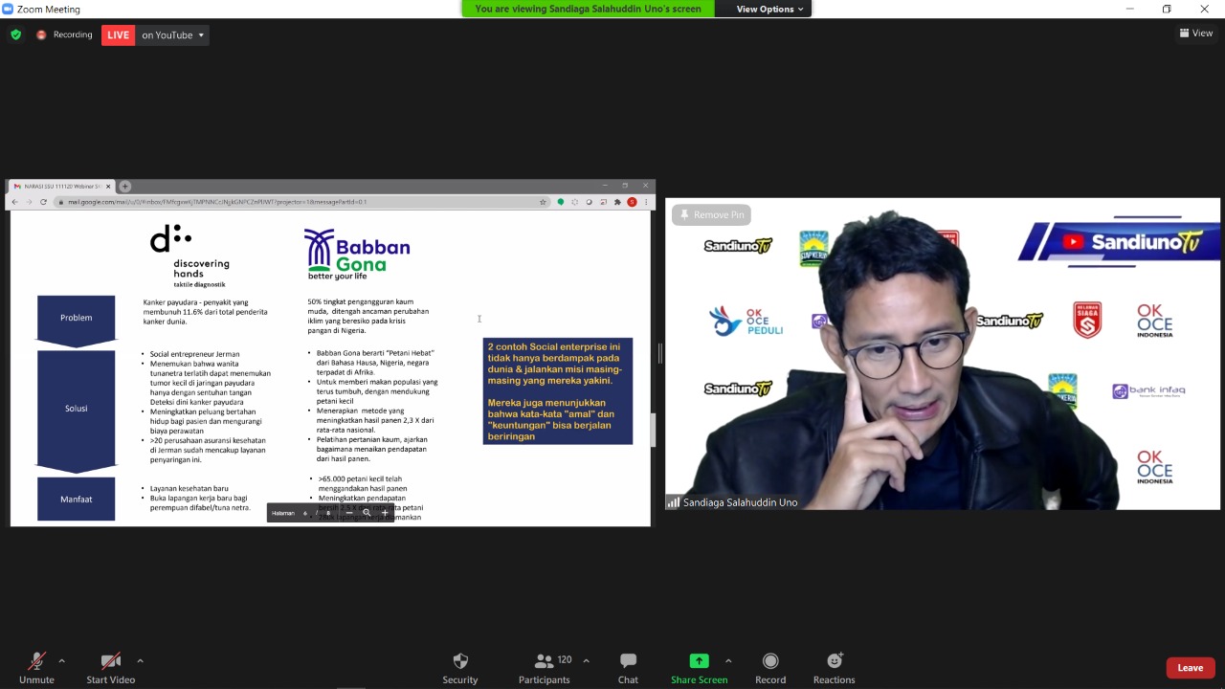Open the Participants panel

545,667
